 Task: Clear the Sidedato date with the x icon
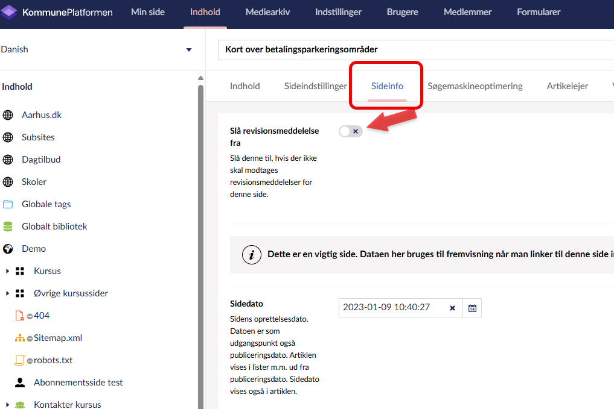click(x=452, y=308)
